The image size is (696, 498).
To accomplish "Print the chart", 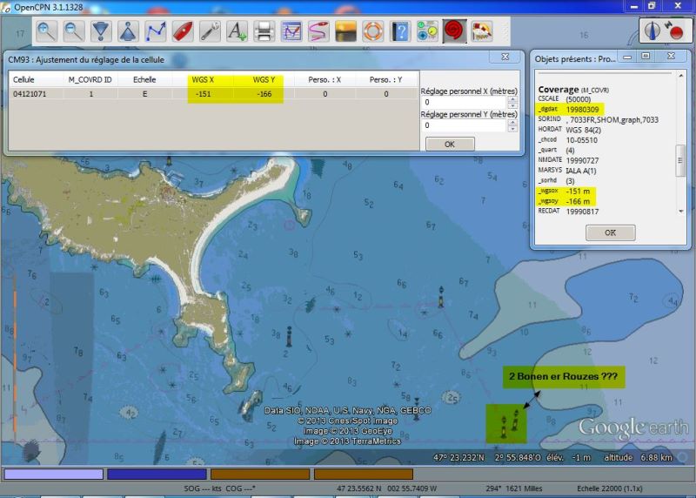I will (264, 31).
